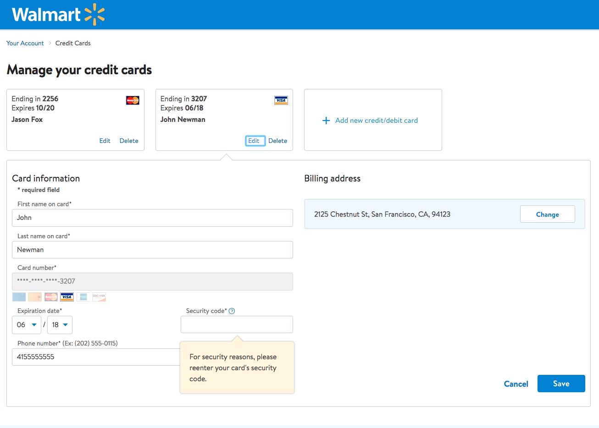Click the Mastercard icon below card number field
Screen dimensions: 599x428
(x=51, y=297)
